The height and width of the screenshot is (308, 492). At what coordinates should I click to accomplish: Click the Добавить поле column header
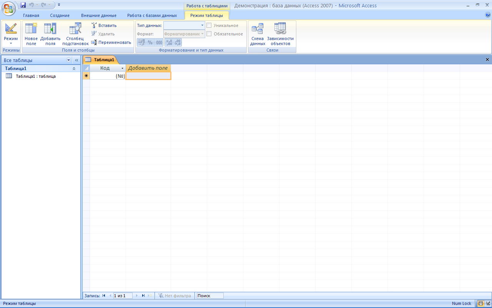click(x=148, y=68)
